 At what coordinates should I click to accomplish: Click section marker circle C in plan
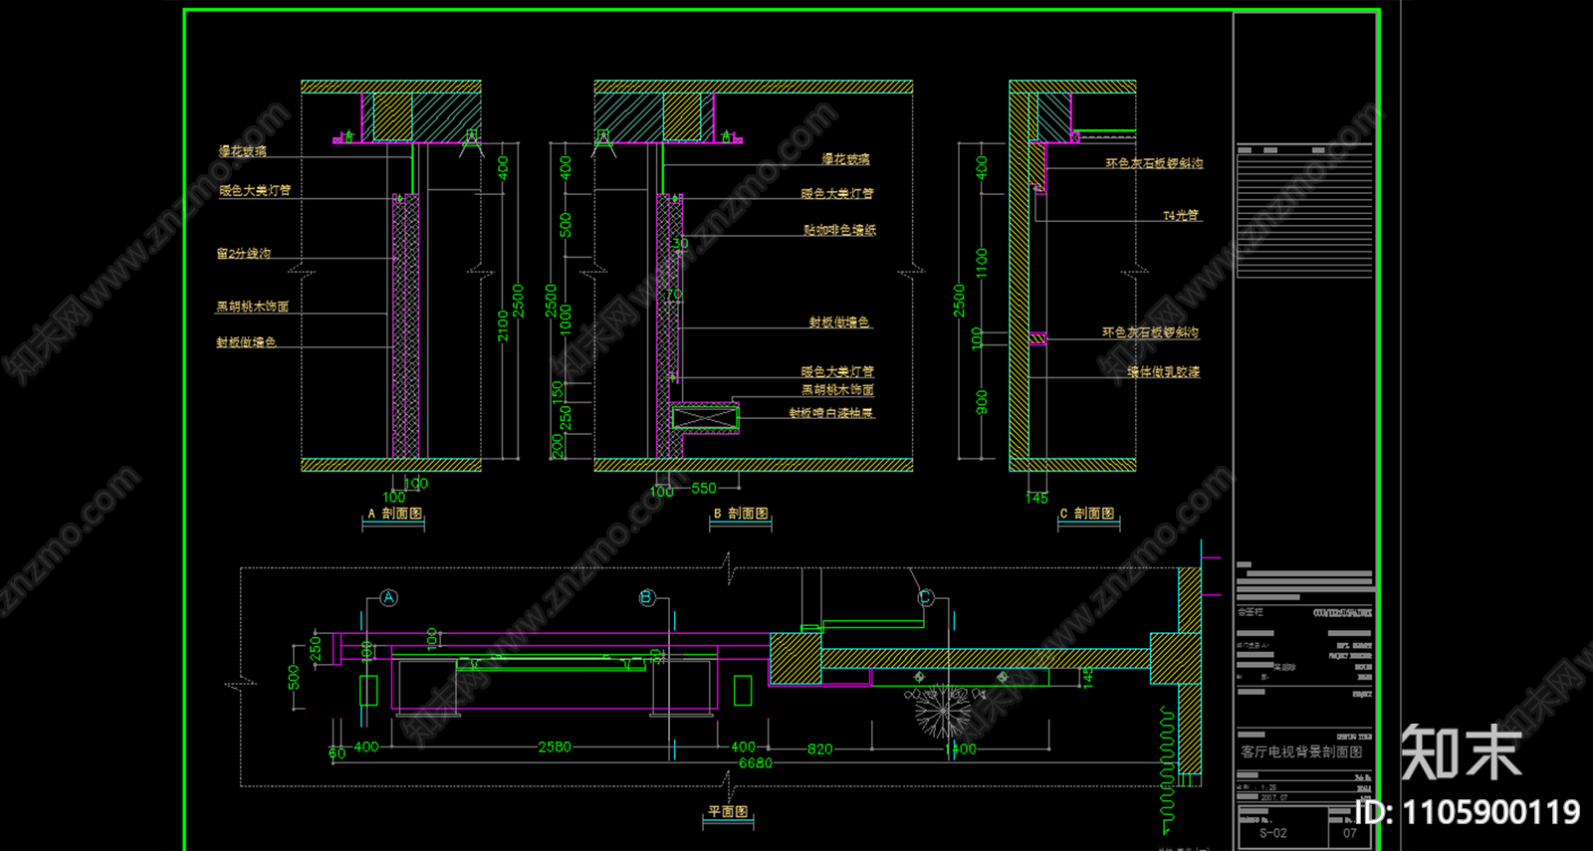926,597
